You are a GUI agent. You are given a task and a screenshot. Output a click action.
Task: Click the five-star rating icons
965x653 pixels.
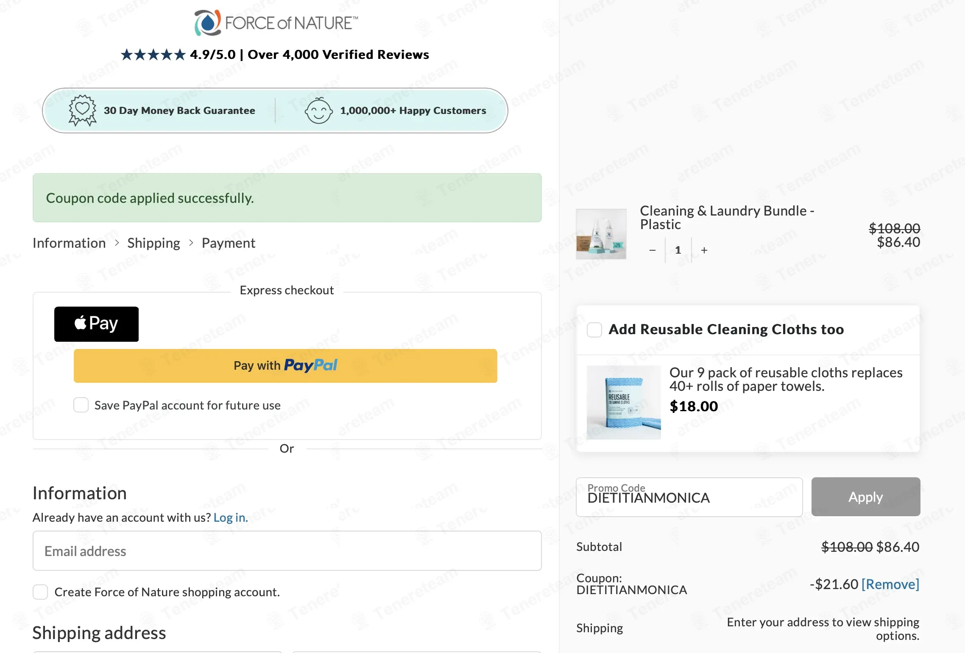tap(153, 55)
